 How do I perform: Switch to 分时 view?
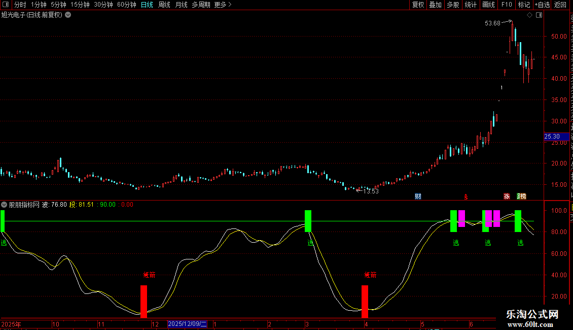(x=20, y=5)
